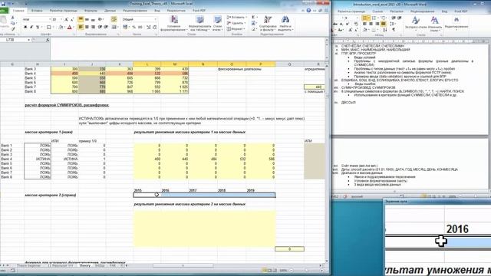Open the number format dropdown in Excel
Screen dimensions: 491x276
point(155,19)
